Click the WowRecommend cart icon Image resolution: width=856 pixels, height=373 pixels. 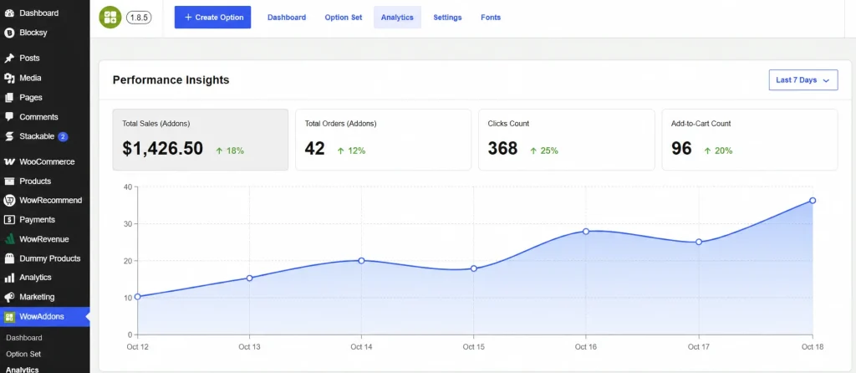pyautogui.click(x=9, y=201)
